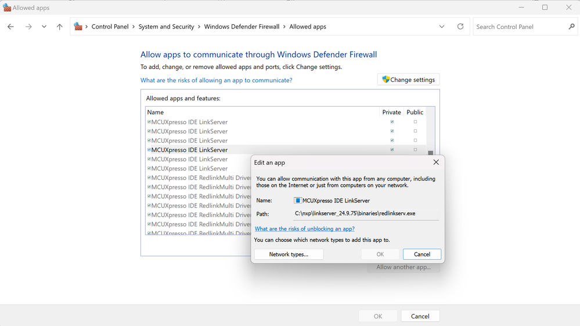Navigate to System and Security breadcrumb
Viewport: 580px width, 326px height.
166,27
